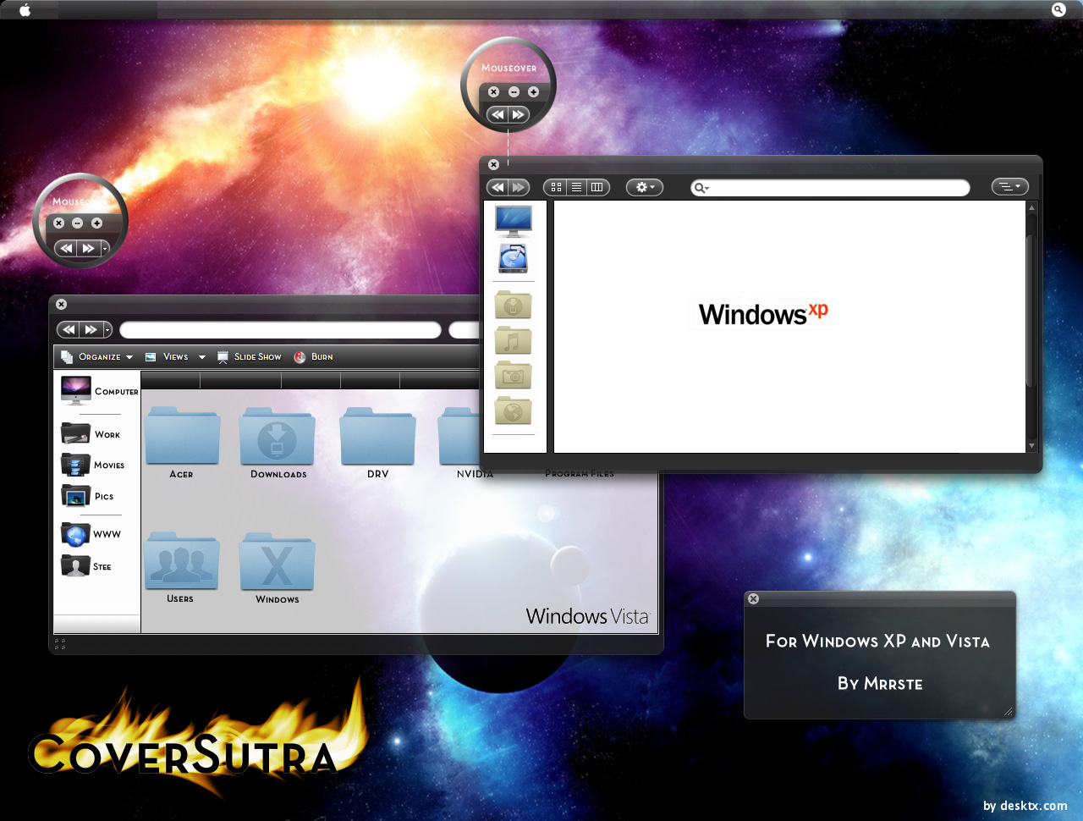Focus the search field in XP window
The height and width of the screenshot is (821, 1083).
tap(830, 188)
